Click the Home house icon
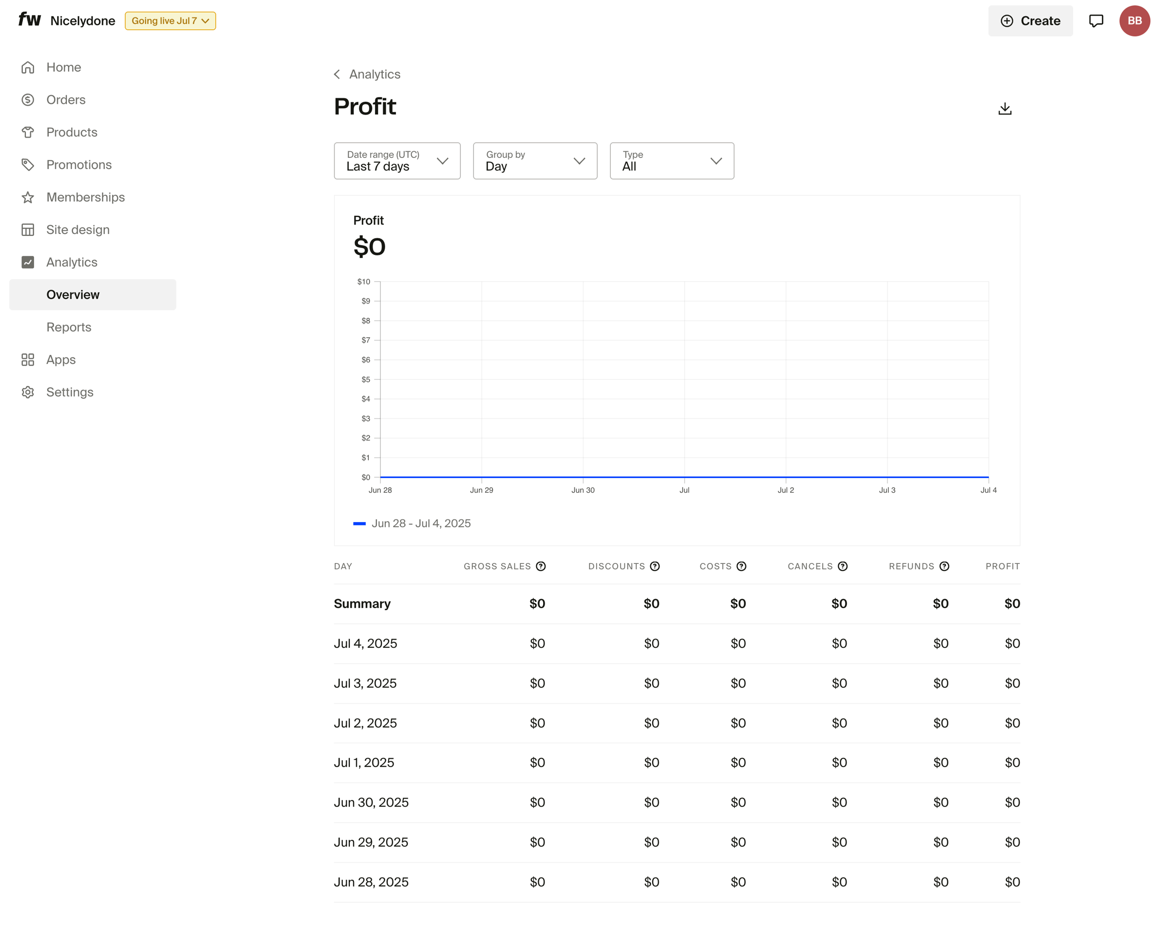 point(28,67)
